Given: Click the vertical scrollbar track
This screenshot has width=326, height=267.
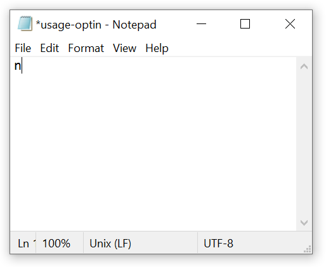Looking at the screenshot, I should click(x=304, y=145).
